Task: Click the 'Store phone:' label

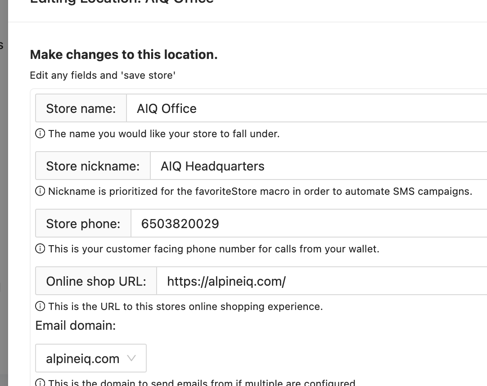Action: tap(83, 224)
